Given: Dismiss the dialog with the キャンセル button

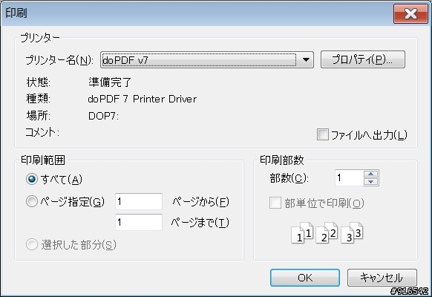Looking at the screenshot, I should (382, 278).
